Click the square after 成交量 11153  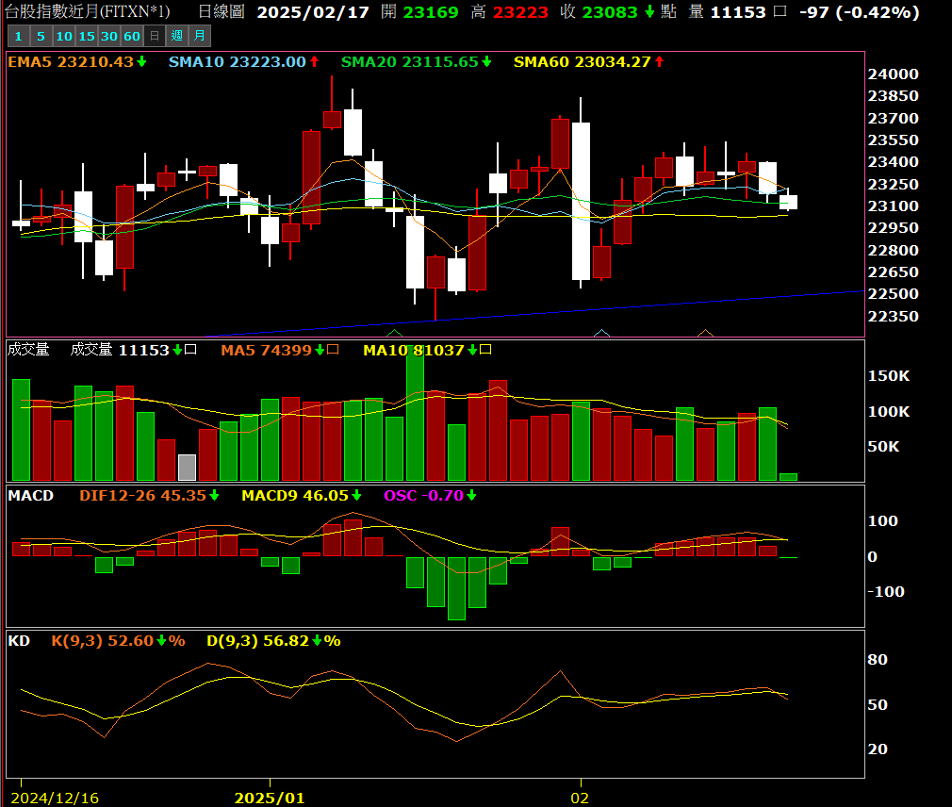[190, 350]
